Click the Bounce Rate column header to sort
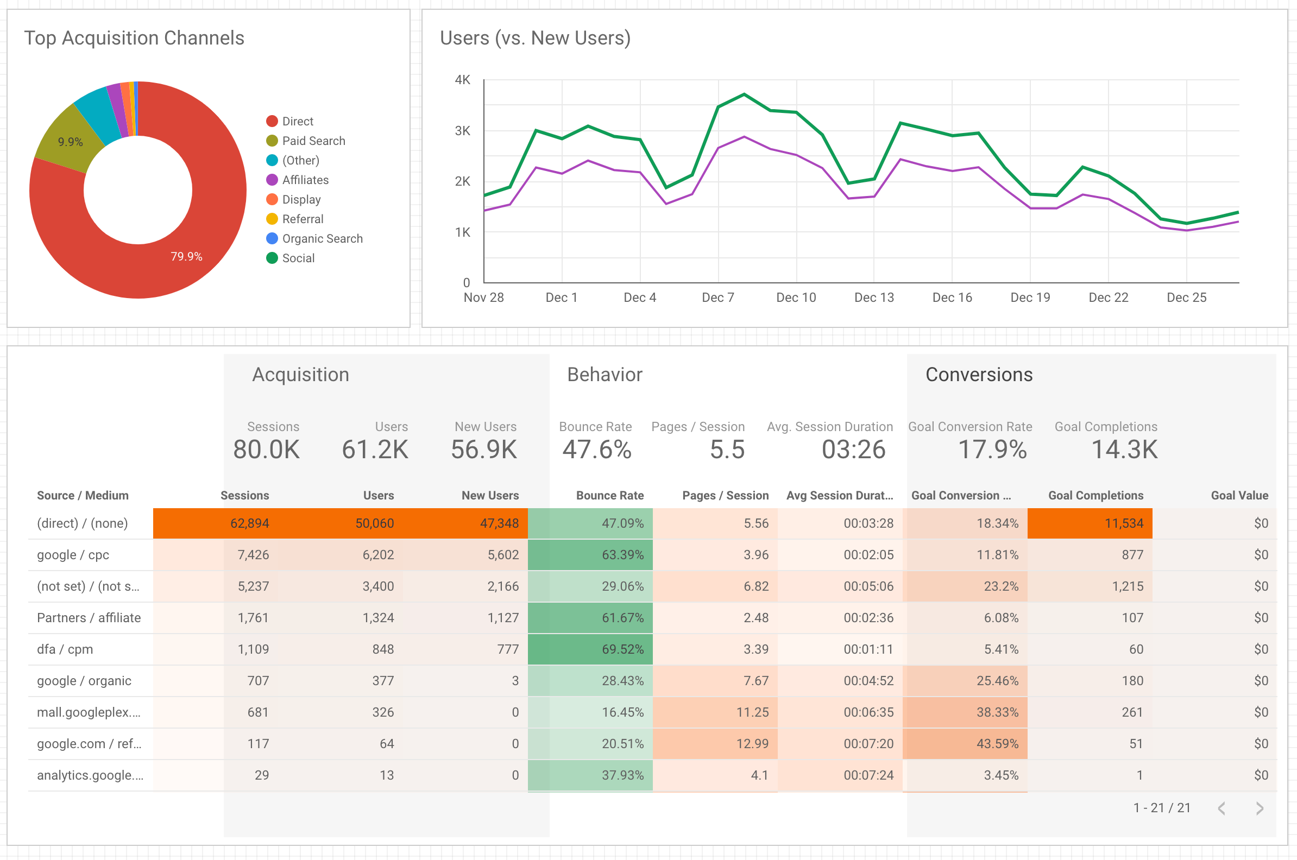 [609, 495]
